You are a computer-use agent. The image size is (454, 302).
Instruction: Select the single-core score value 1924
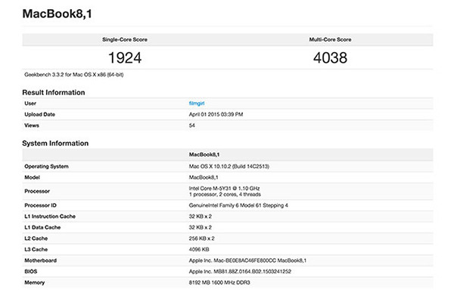pyautogui.click(x=124, y=57)
